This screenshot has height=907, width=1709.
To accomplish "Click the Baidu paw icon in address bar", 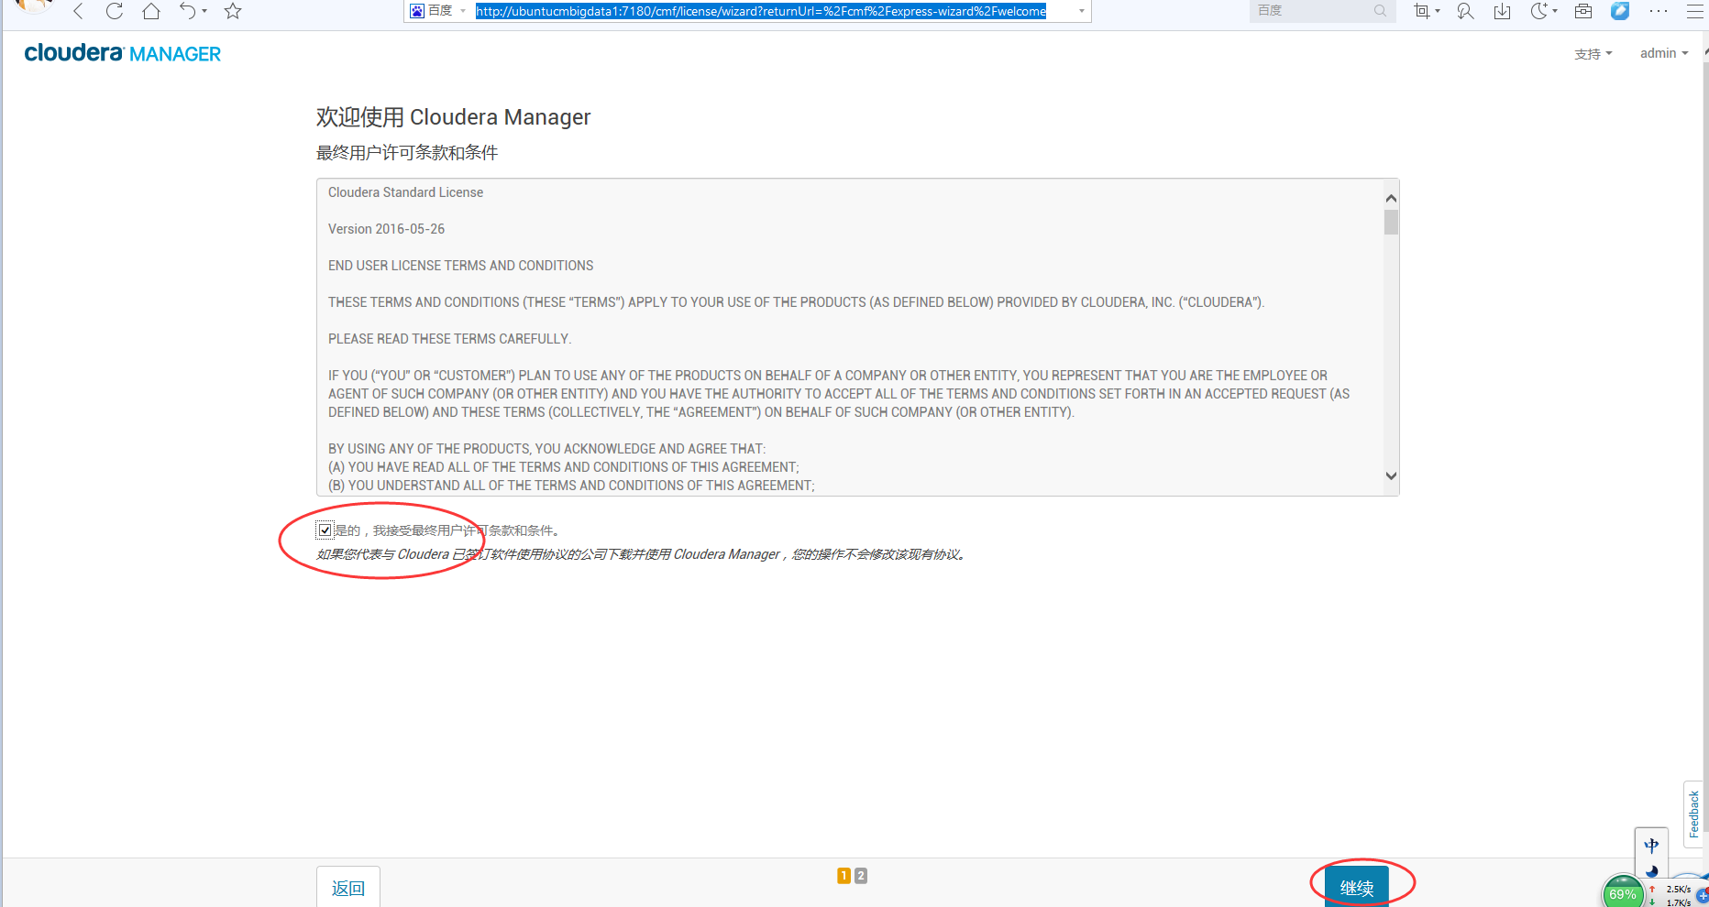I will click(417, 11).
